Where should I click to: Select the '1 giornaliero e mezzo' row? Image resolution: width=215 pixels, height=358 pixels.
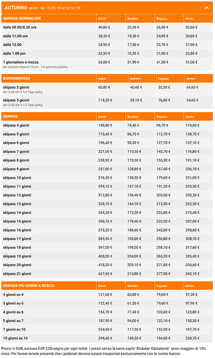107,64
